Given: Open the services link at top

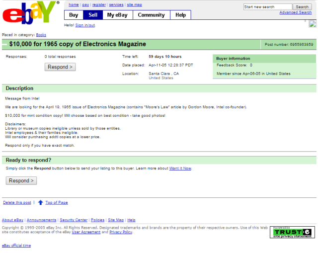Looking at the screenshot, I should pyautogui.click(x=116, y=4).
